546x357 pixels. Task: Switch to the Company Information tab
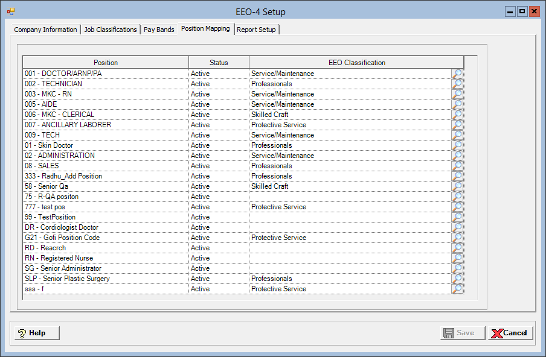(46, 30)
